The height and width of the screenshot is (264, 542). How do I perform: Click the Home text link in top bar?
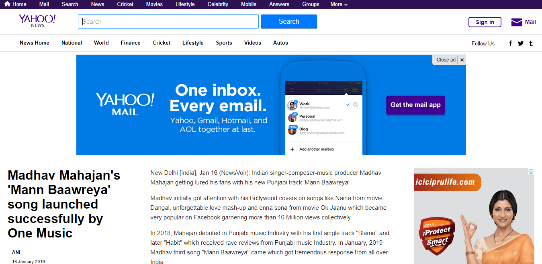click(19, 4)
